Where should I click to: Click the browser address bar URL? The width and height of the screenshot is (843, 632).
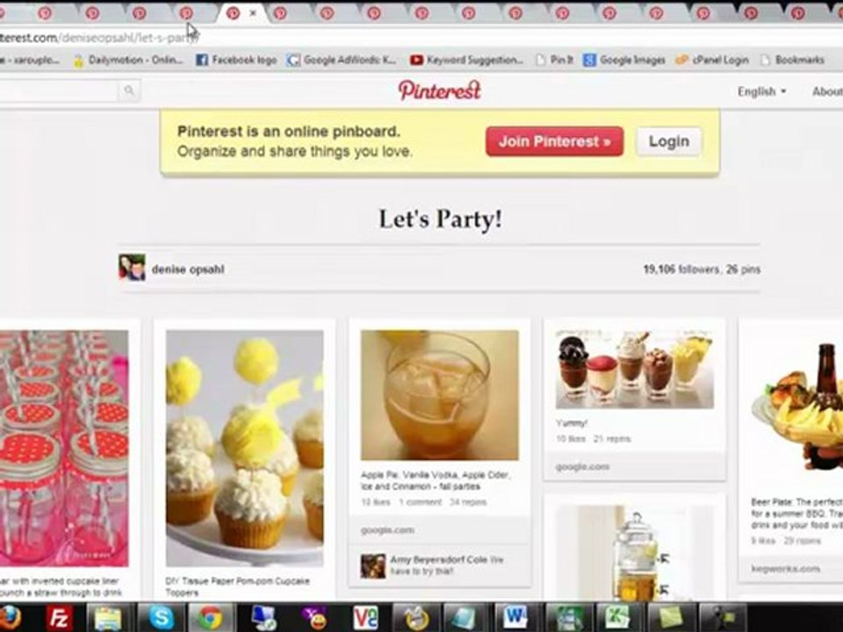[x=99, y=38]
